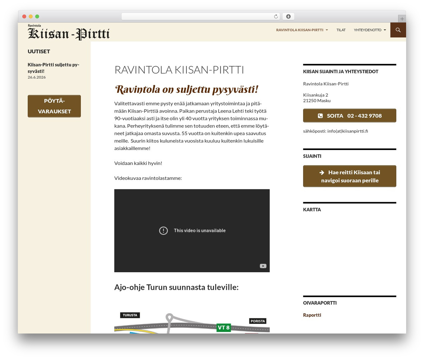
Task: Click the 'TURUSTA' label on the map
Action: coord(130,315)
